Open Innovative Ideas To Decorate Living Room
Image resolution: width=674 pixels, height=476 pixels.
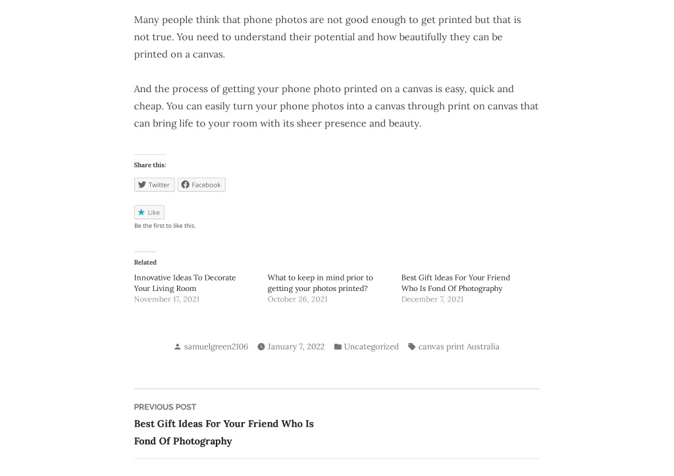[185, 283]
